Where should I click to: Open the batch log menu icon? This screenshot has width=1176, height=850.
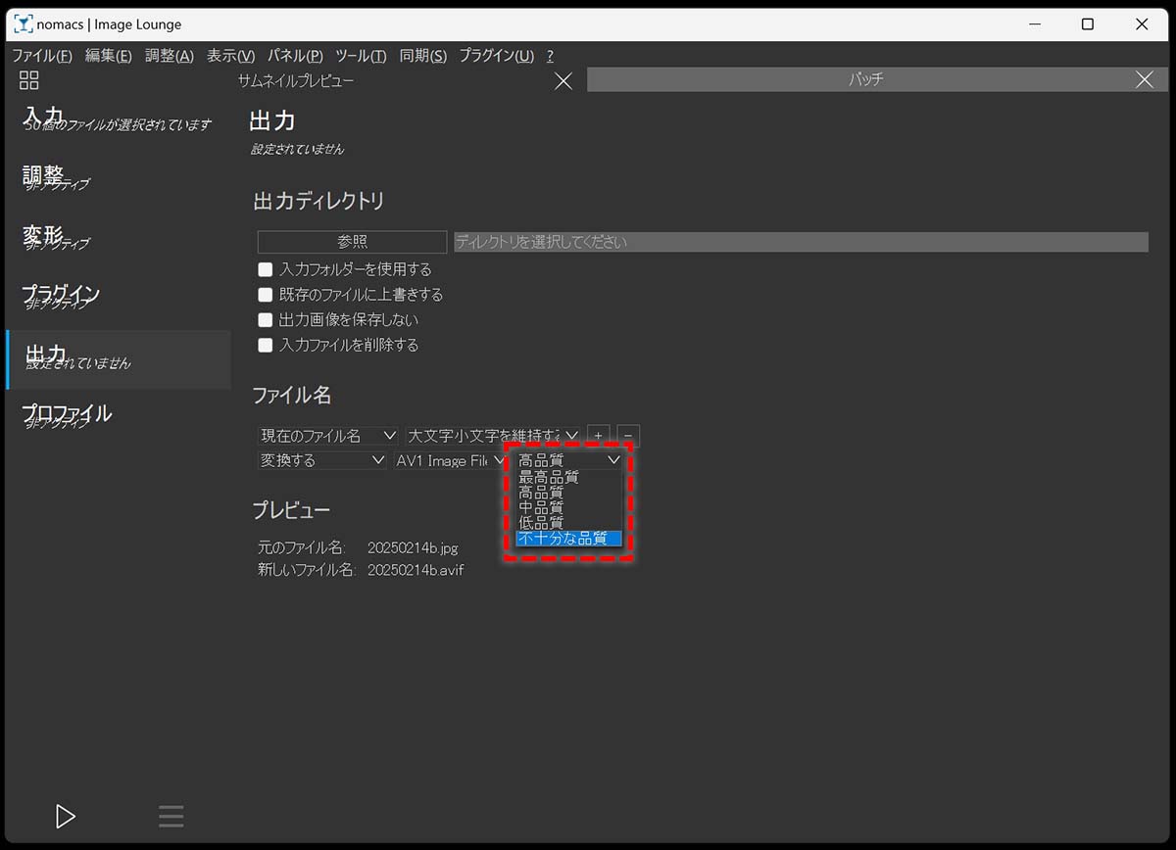[171, 816]
